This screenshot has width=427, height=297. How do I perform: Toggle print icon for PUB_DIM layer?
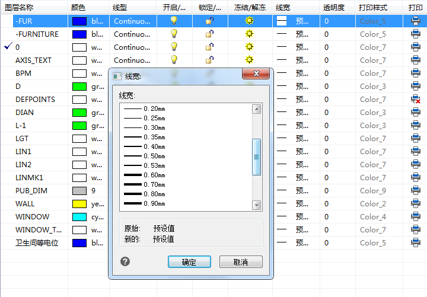pyautogui.click(x=415, y=191)
